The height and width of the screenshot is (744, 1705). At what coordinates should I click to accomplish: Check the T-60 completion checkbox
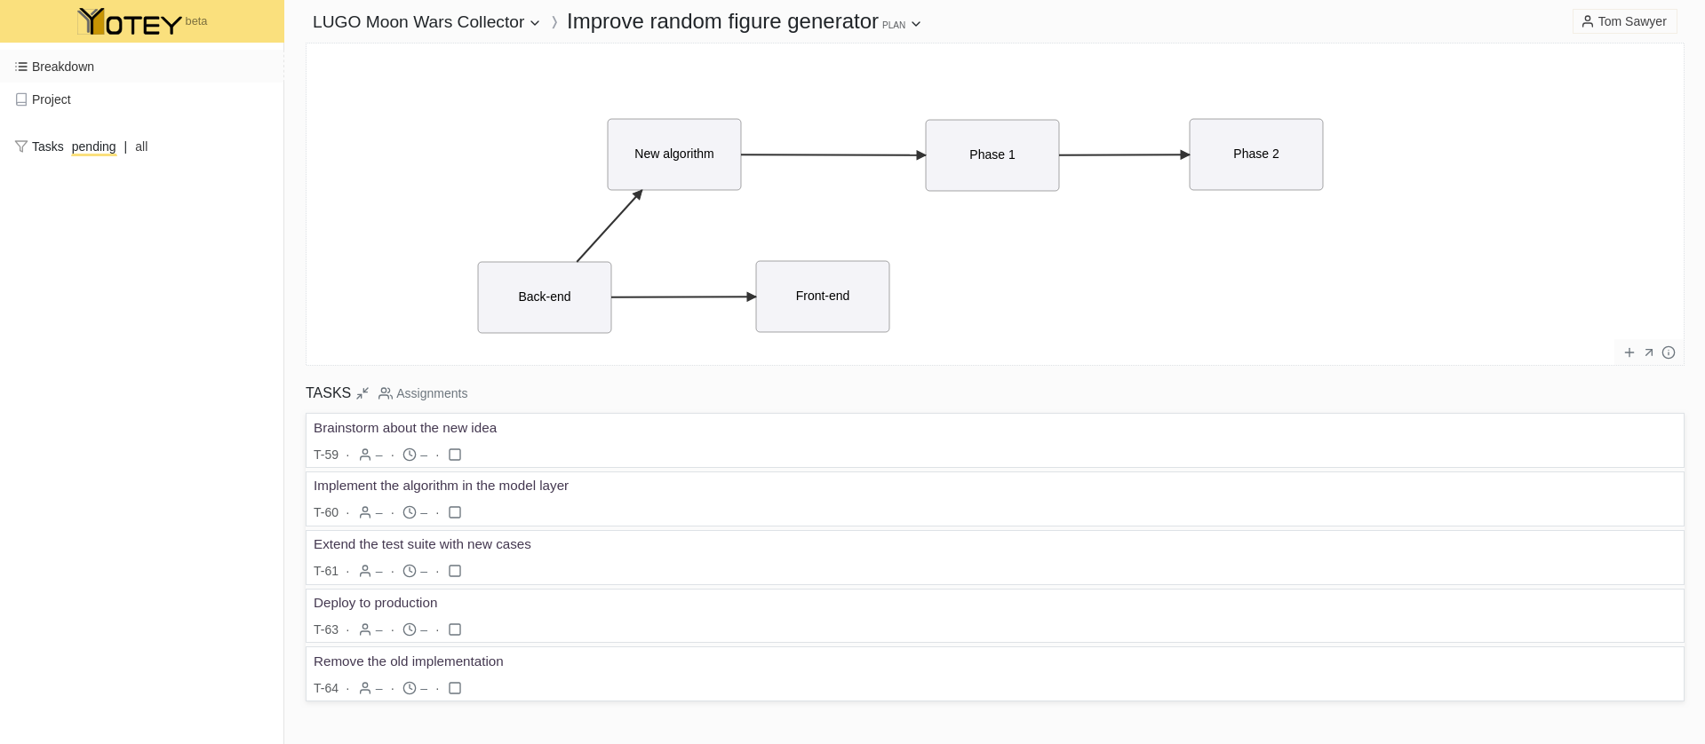pyautogui.click(x=455, y=512)
